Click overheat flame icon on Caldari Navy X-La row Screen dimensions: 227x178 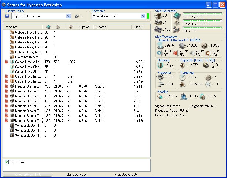6,62
